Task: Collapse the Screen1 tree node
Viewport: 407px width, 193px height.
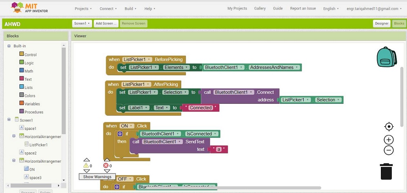Action: 9,120
